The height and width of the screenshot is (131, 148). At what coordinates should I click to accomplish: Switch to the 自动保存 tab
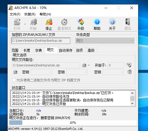coord(66,50)
